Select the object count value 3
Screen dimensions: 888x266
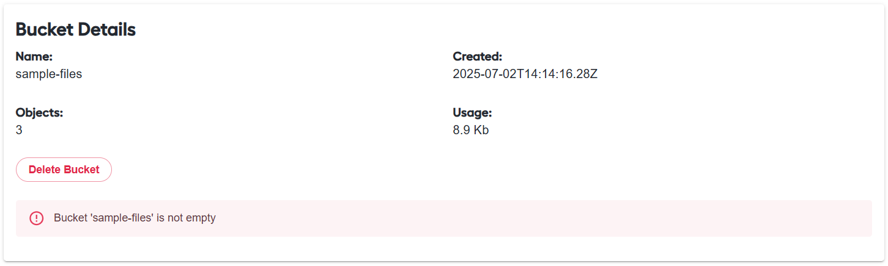19,130
